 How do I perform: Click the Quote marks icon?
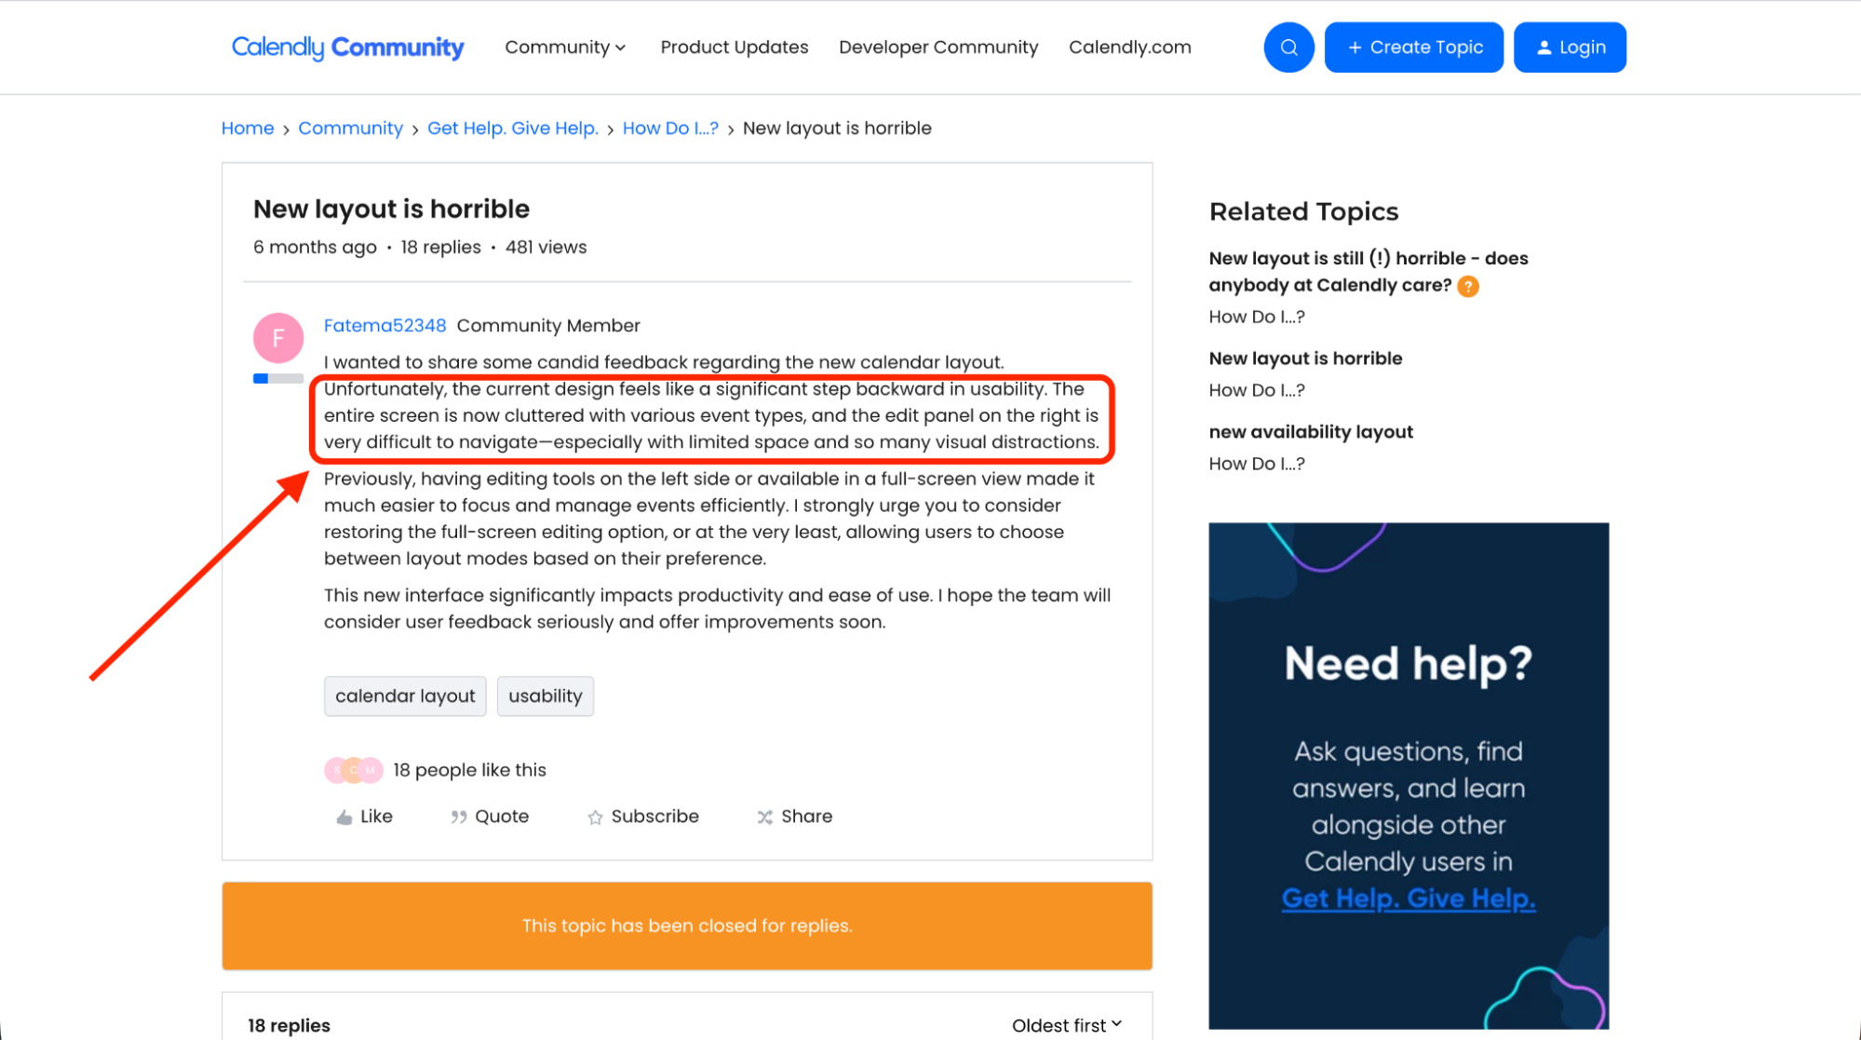click(459, 817)
